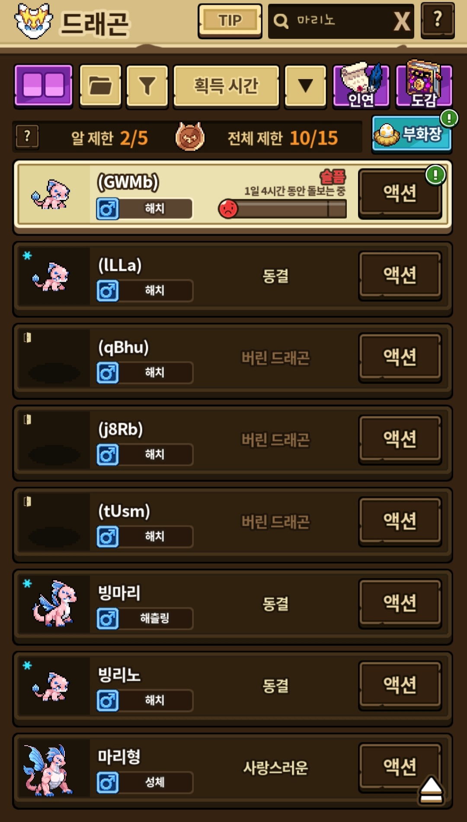The height and width of the screenshot is (822, 467).
Task: Open the 인연 scroll icon
Action: (361, 85)
